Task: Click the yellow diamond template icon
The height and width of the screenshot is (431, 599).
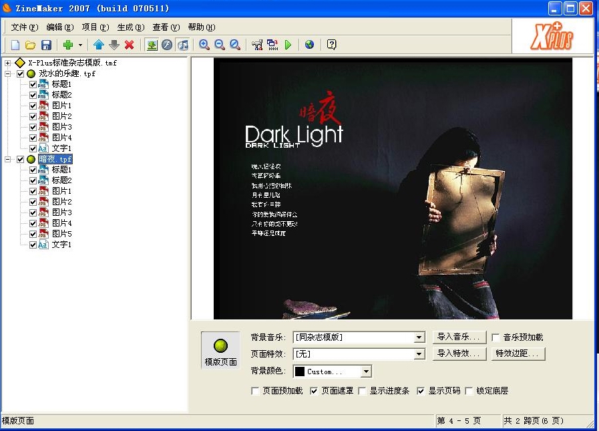Action: (20, 63)
